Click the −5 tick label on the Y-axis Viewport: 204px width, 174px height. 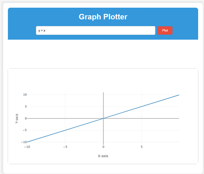point(25,130)
